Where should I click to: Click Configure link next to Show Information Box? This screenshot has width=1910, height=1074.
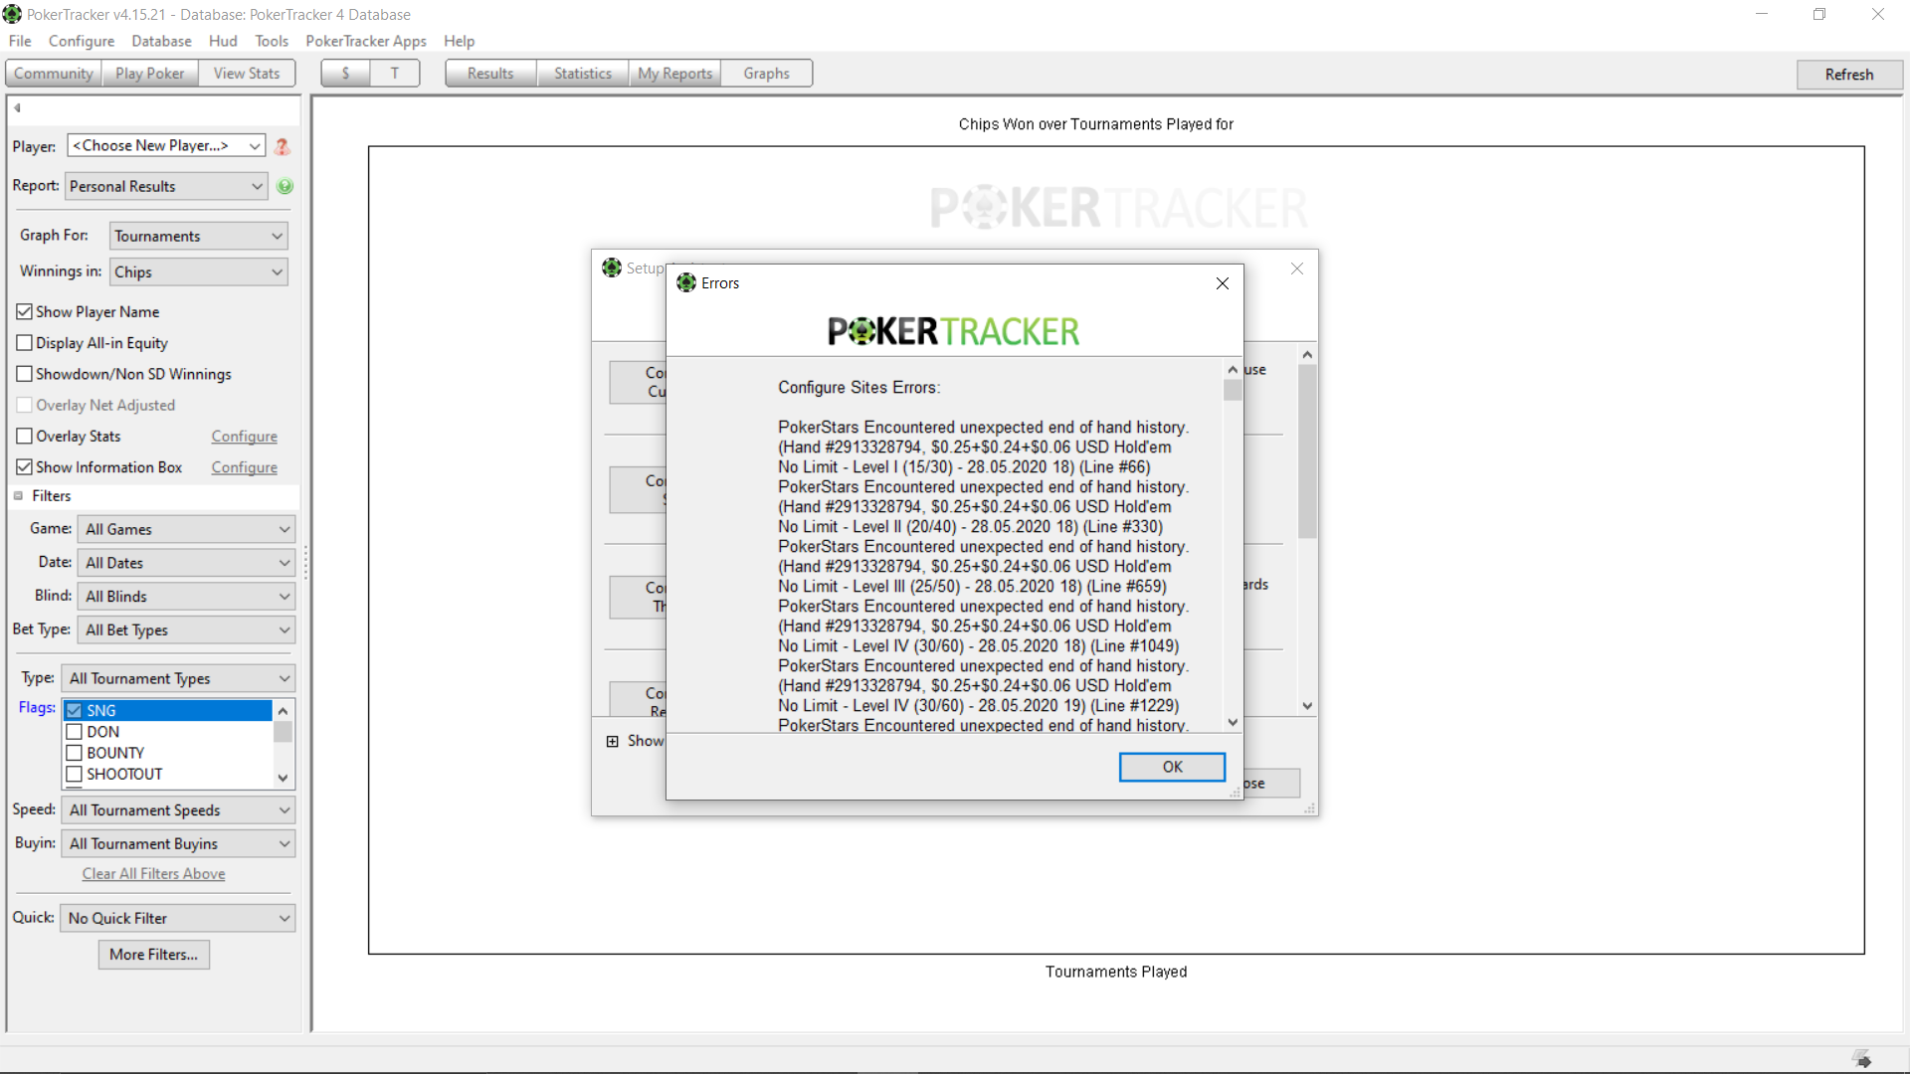coord(245,467)
